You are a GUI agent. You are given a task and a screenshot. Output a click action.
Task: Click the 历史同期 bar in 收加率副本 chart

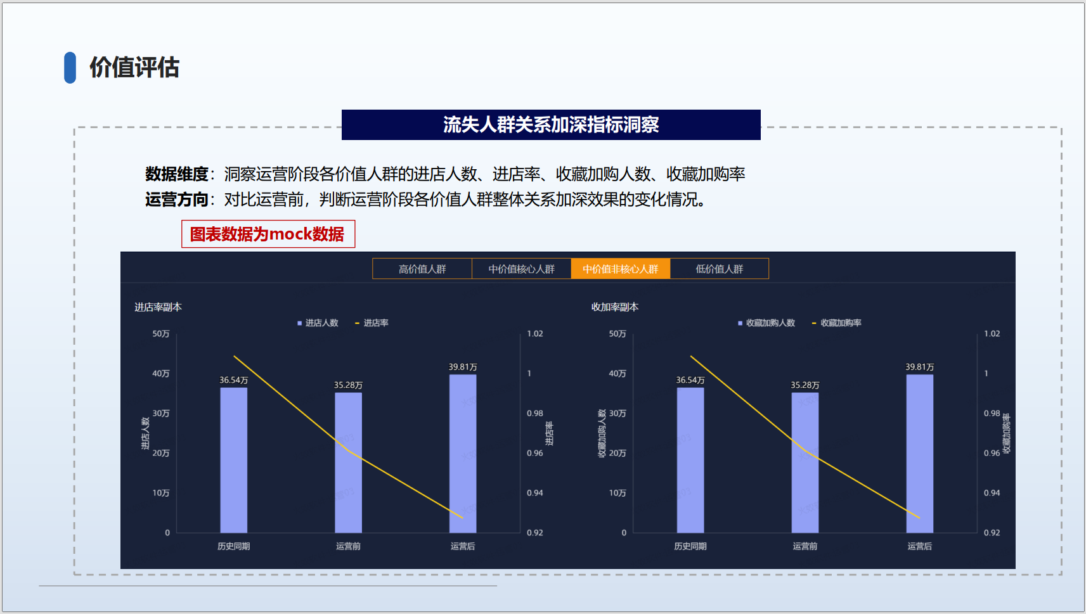point(690,460)
